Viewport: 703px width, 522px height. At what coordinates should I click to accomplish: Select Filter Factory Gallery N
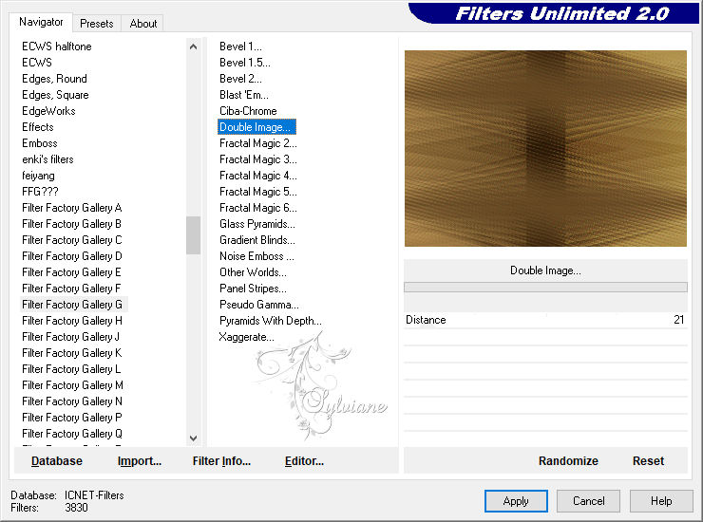coord(72,401)
